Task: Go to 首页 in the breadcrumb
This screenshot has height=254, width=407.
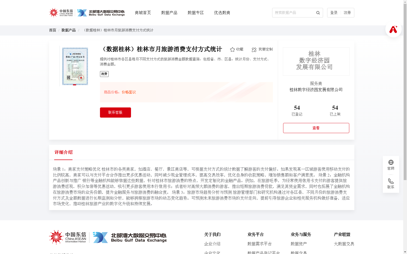Action: 53,30
